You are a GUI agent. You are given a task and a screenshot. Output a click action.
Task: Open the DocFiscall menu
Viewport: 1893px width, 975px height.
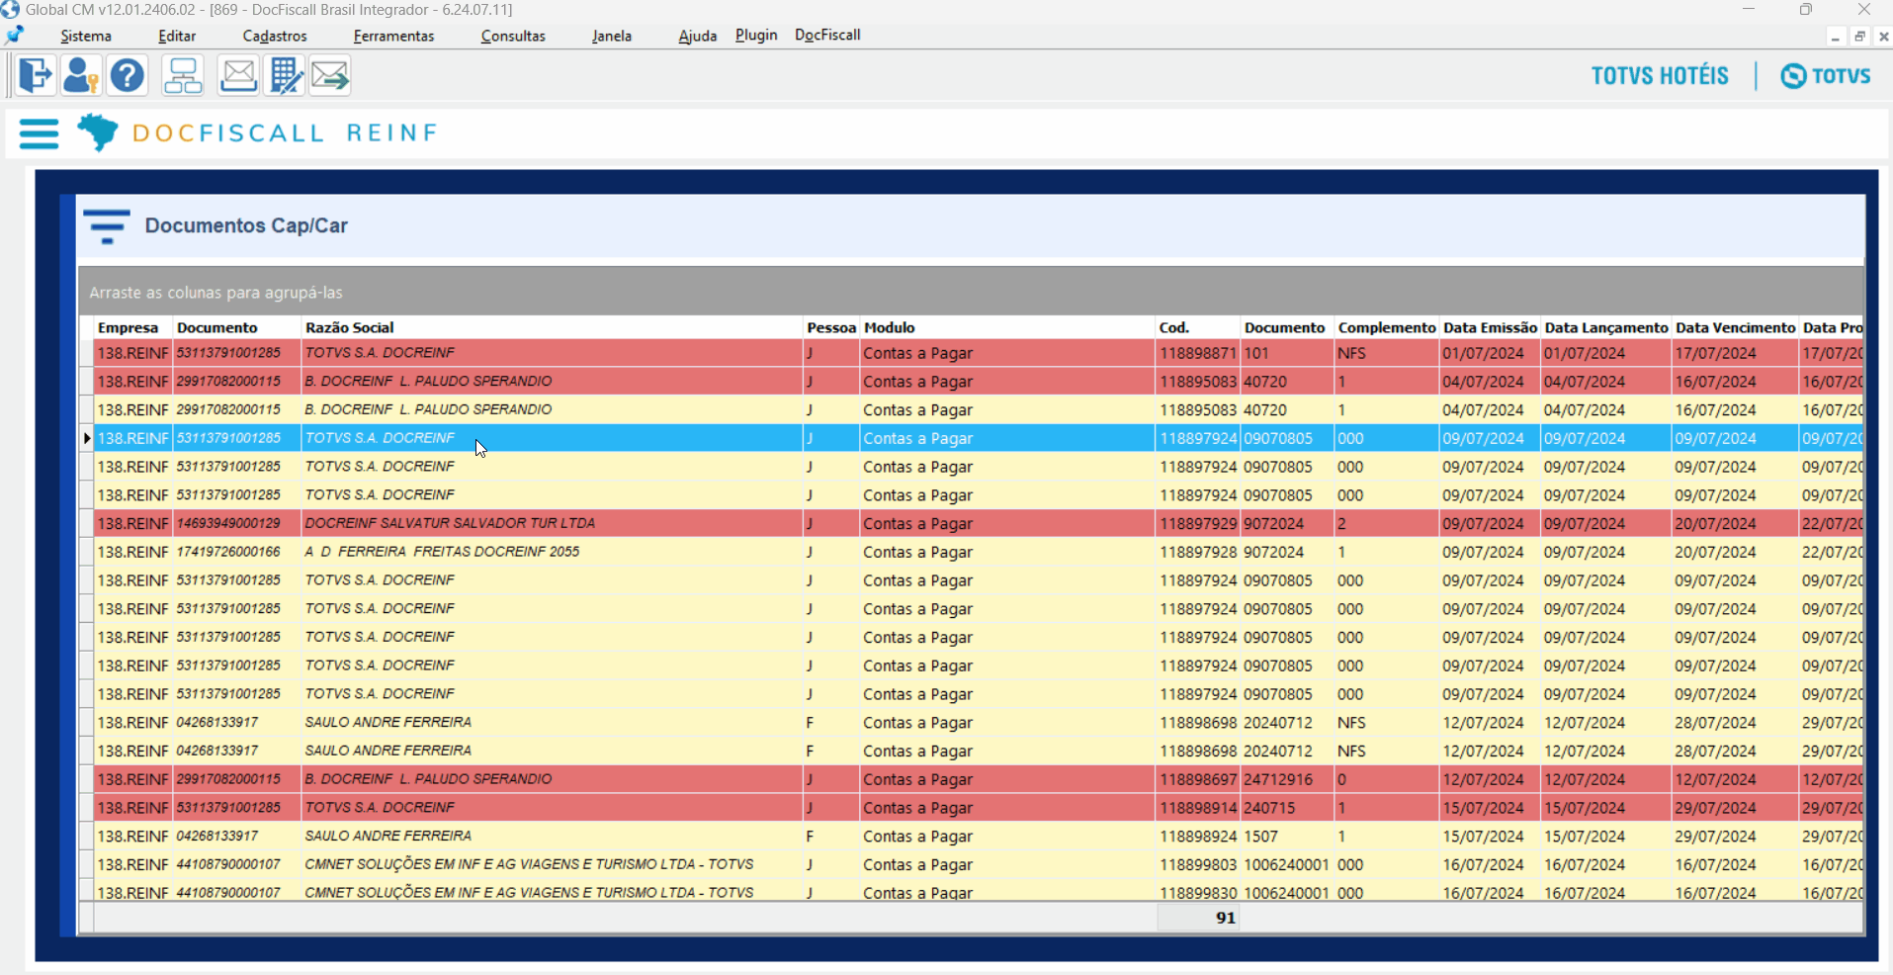click(x=827, y=35)
